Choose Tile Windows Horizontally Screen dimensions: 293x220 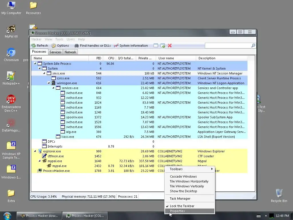tap(190, 181)
